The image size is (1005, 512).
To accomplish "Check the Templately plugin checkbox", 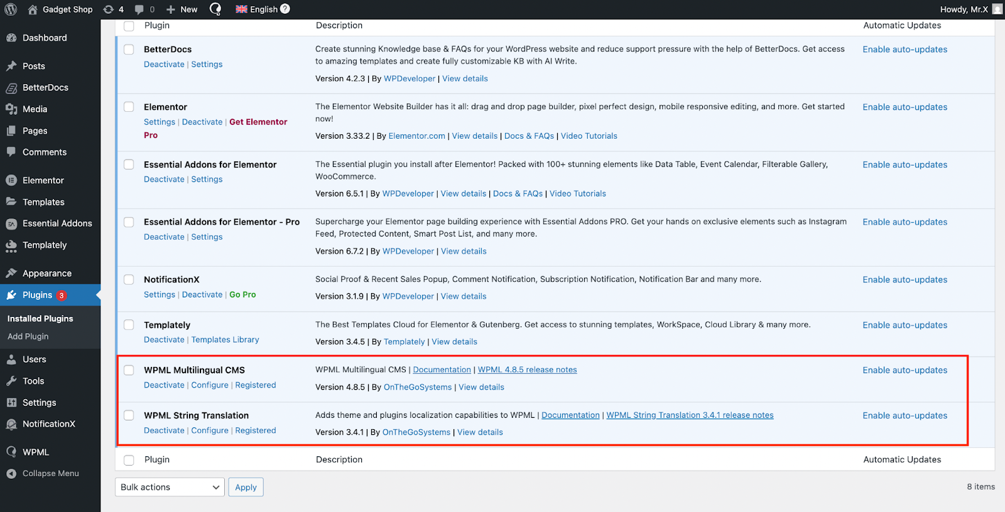I will tap(129, 324).
